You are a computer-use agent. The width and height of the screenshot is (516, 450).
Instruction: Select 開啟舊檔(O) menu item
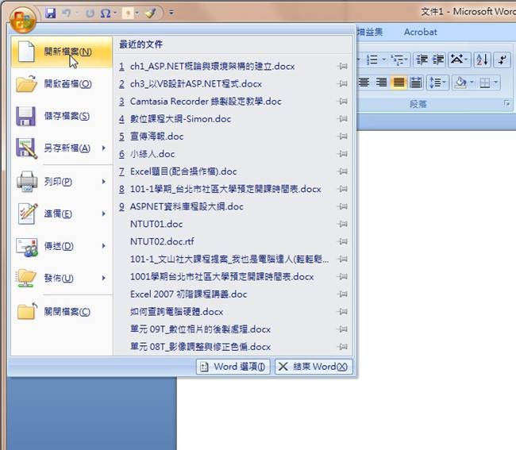click(x=62, y=84)
